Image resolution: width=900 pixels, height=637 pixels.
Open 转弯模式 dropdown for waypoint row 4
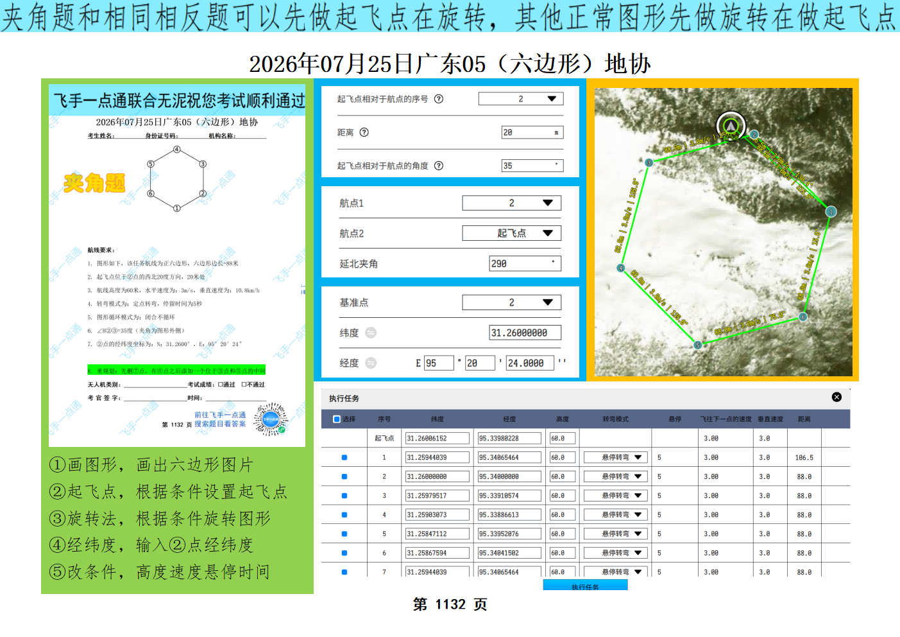(616, 515)
